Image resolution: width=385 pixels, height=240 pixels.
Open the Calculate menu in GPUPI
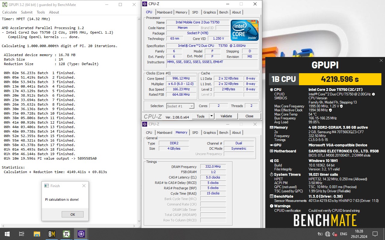tap(10, 12)
